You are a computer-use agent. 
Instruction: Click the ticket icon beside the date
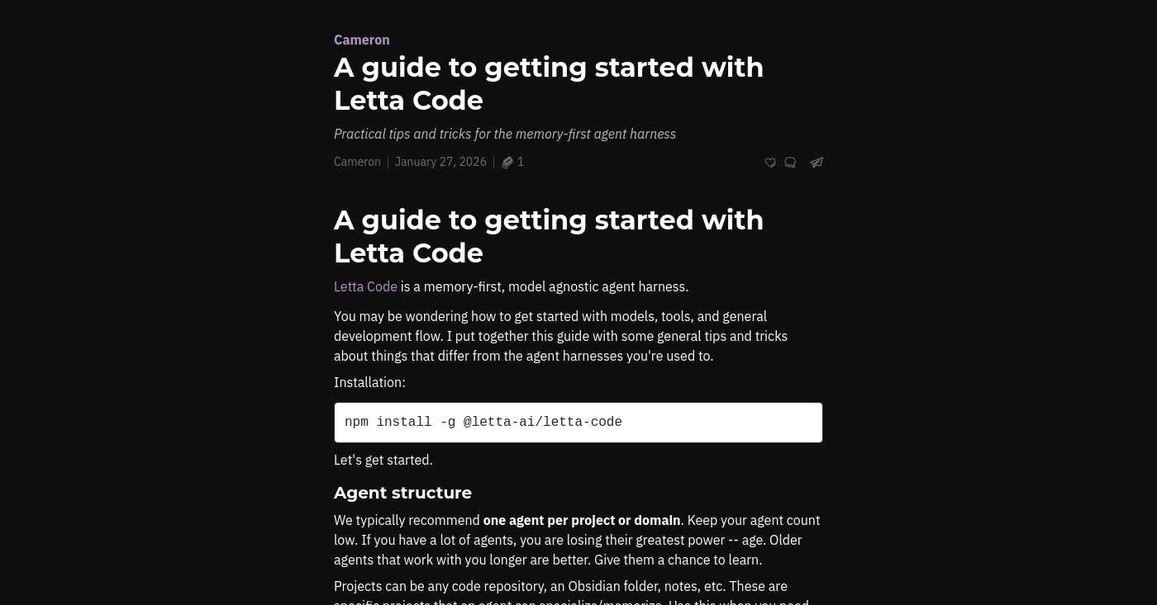tap(507, 163)
